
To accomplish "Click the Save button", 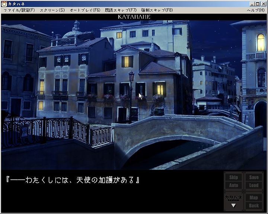I will 254,177.
